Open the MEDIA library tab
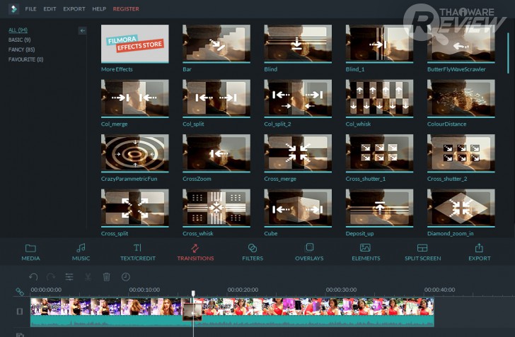Image resolution: width=515 pixels, height=337 pixels. [x=30, y=252]
